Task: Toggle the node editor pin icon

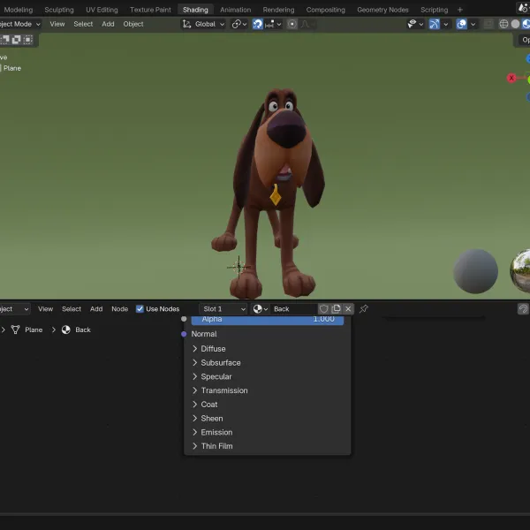Action: (364, 309)
